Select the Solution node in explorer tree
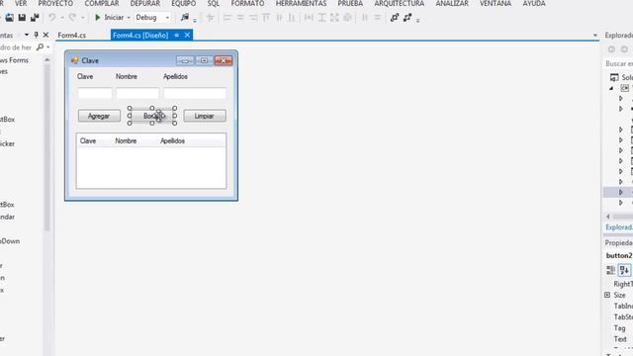 click(622, 77)
